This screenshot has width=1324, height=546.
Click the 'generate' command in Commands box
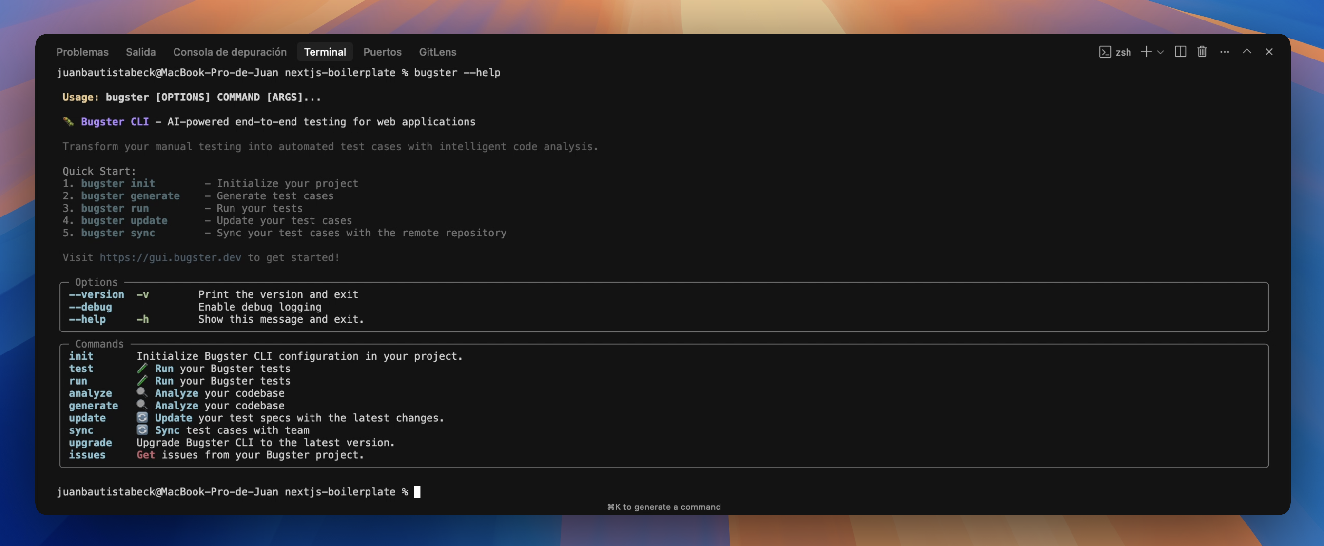93,405
